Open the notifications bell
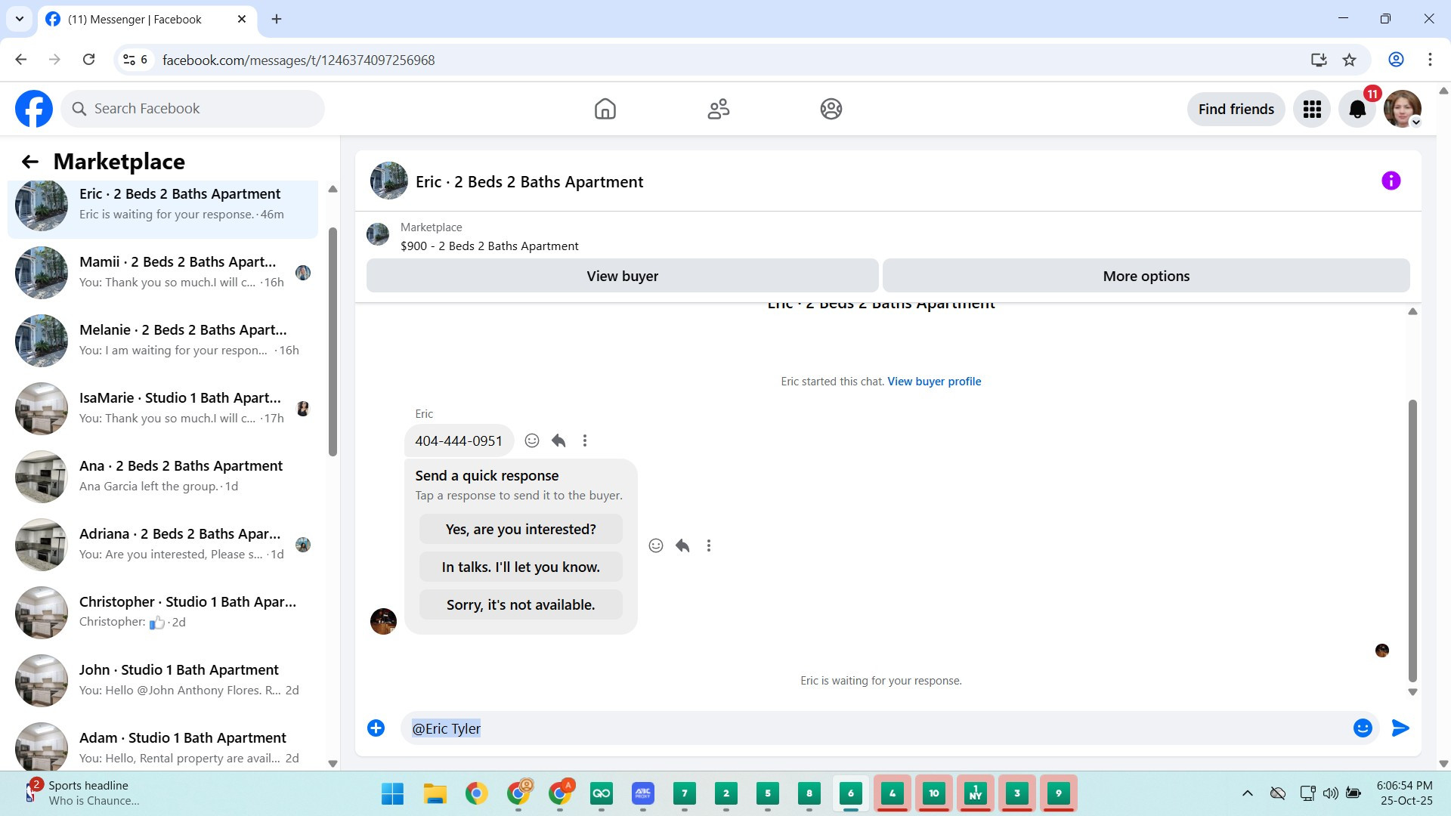The height and width of the screenshot is (816, 1451). click(x=1357, y=110)
